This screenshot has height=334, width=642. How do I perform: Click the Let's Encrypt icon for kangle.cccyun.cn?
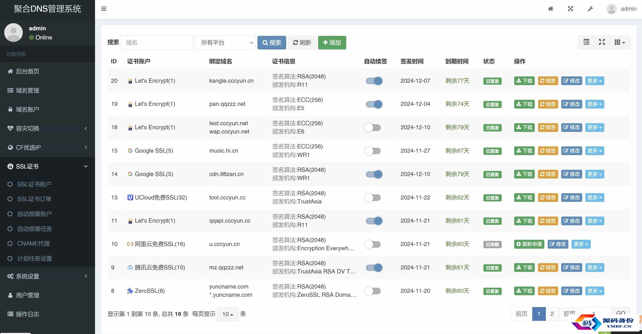coord(130,81)
